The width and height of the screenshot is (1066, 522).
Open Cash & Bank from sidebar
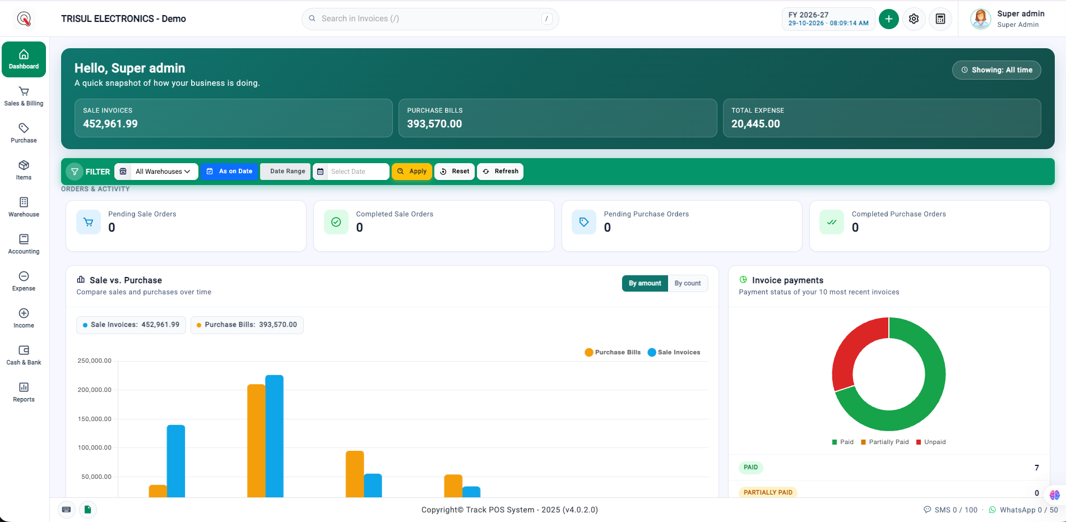click(x=24, y=355)
